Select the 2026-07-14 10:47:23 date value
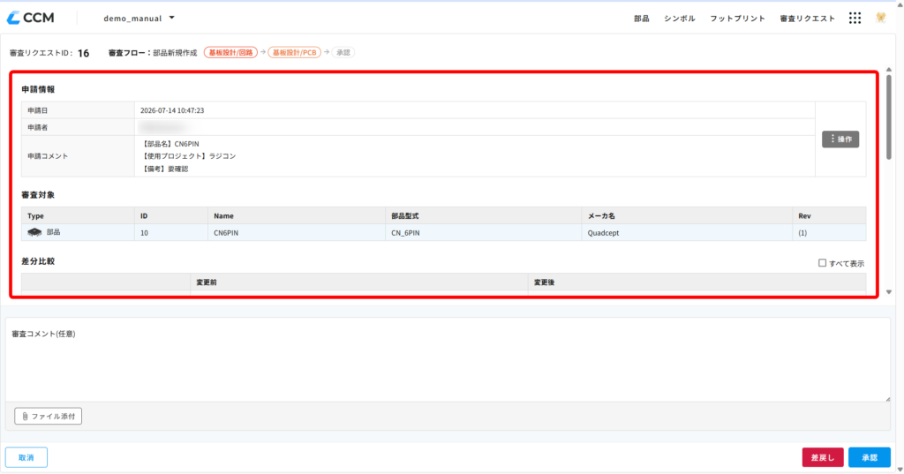The image size is (904, 474). pyautogui.click(x=172, y=110)
